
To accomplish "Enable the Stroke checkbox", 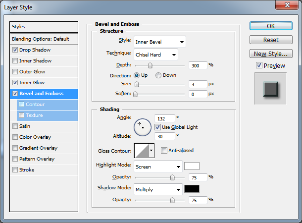I will (x=15, y=170).
